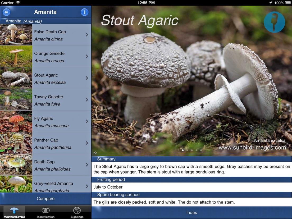292x219 pixels.
Task: Select 'Amanita crocea' text
Action: tap(49, 61)
